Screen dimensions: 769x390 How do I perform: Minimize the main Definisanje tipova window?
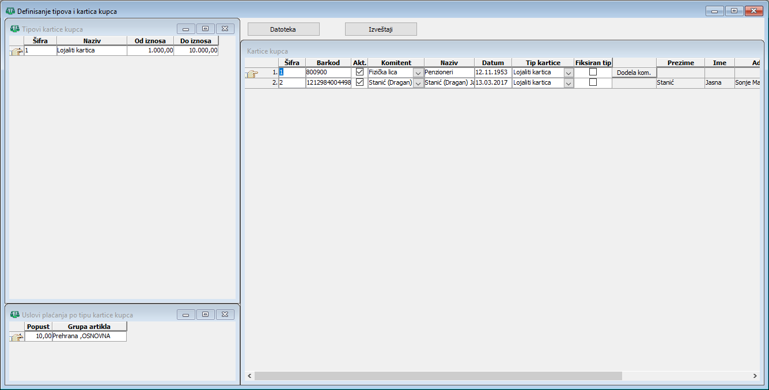(x=714, y=11)
